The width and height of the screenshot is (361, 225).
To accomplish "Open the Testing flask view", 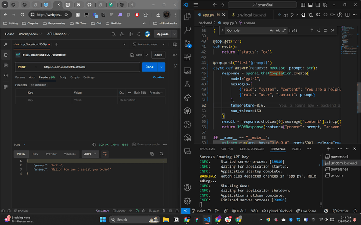I will (187, 84).
